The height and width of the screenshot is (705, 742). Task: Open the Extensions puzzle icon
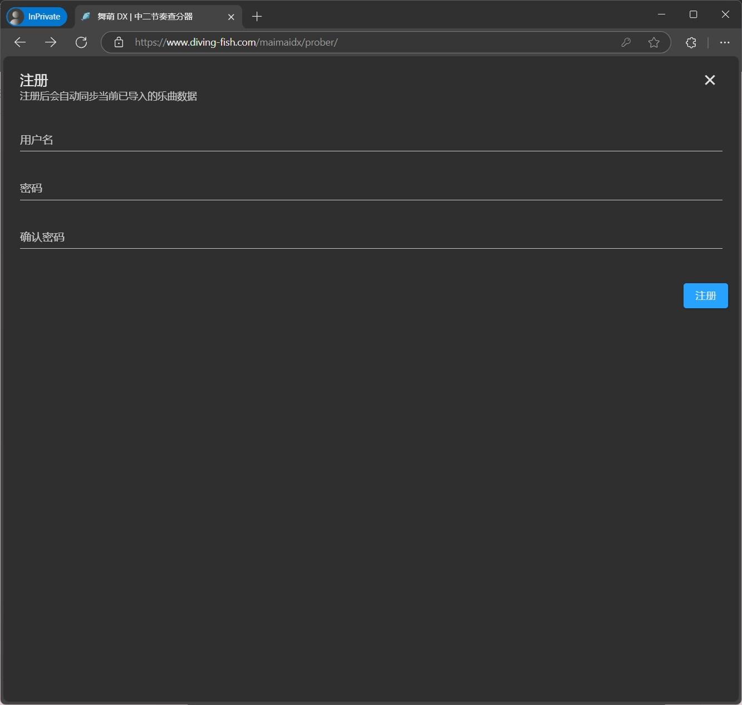click(x=691, y=42)
